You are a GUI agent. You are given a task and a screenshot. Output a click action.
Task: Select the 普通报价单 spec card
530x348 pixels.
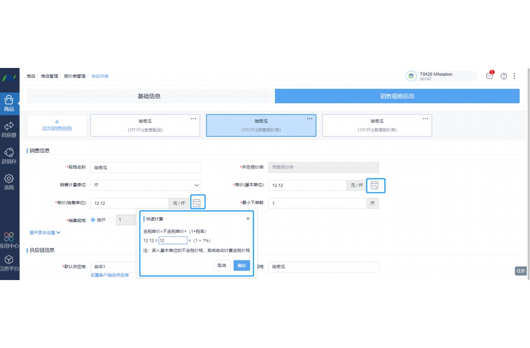pos(377,125)
